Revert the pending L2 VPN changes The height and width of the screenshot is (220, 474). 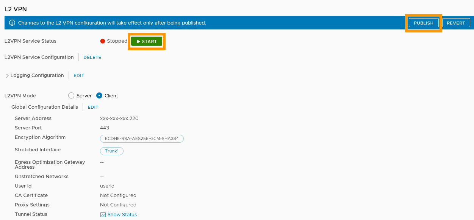(x=456, y=23)
